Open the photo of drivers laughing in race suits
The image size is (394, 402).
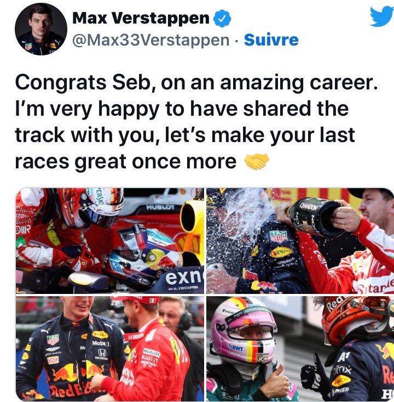tap(110, 349)
